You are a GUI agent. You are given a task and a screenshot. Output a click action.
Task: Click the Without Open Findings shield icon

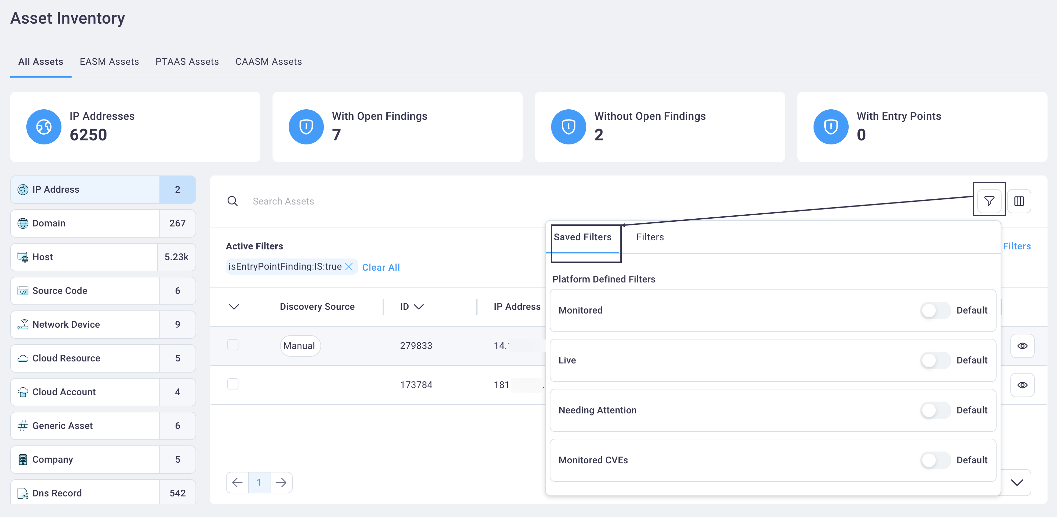click(568, 127)
